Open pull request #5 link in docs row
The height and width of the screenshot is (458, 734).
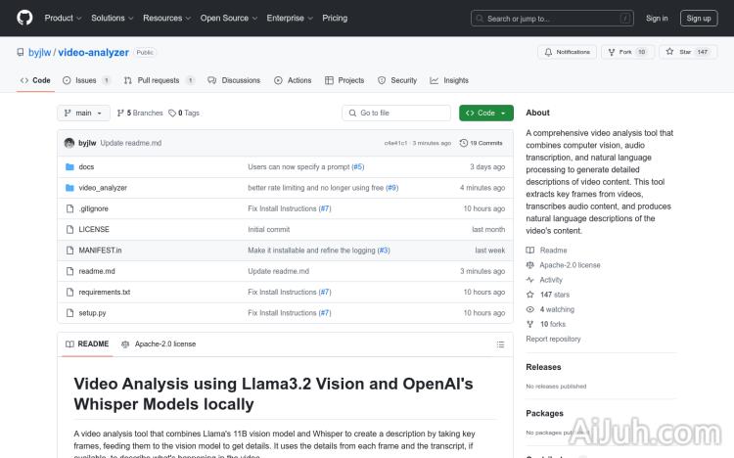coord(357,166)
